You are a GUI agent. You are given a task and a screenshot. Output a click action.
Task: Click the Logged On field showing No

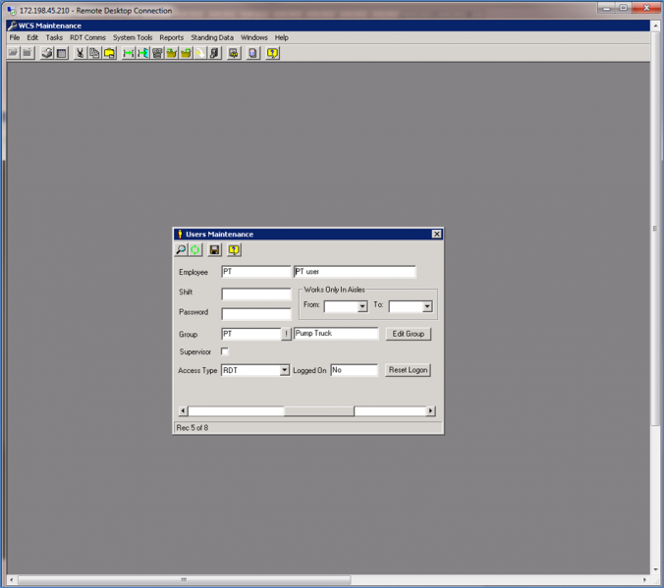pos(354,370)
